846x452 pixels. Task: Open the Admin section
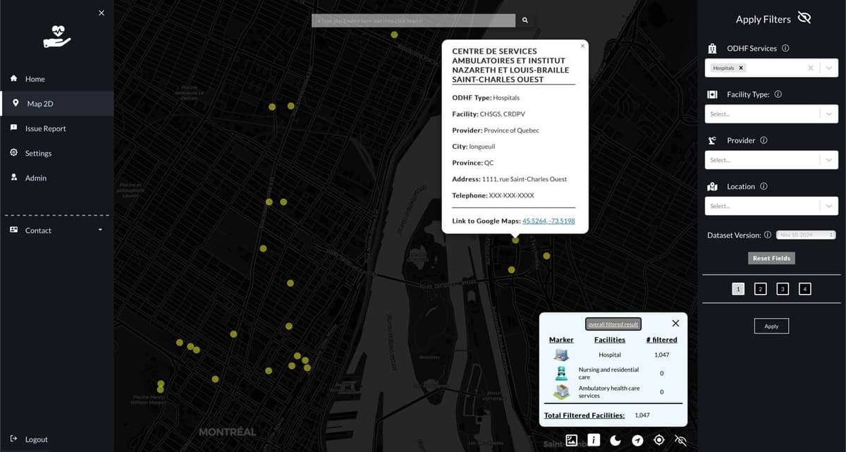pyautogui.click(x=35, y=178)
